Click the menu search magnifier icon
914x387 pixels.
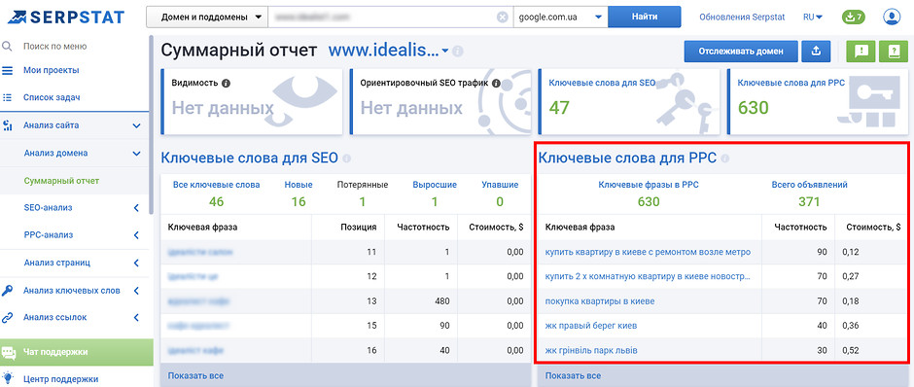7,46
